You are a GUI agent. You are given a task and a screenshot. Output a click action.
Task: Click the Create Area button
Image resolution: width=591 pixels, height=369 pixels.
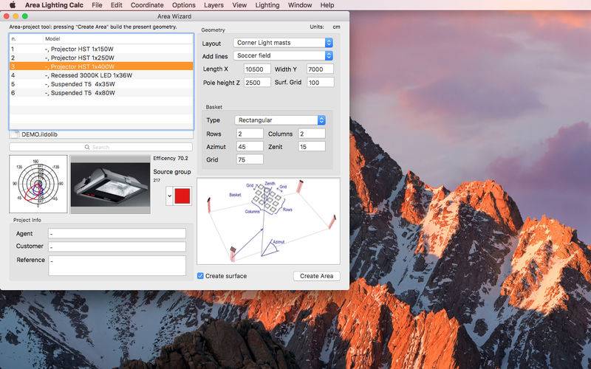[x=317, y=275]
